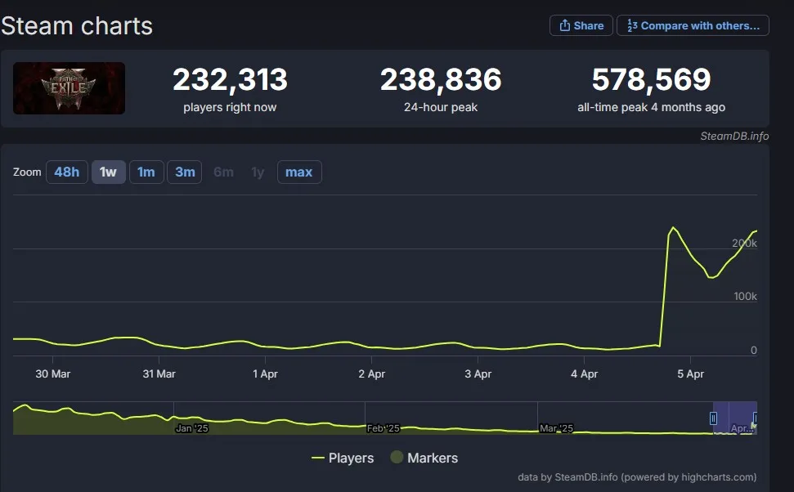Screen dimensions: 794x492
Task: Click the 'Zoom' label
Action: [x=27, y=172]
